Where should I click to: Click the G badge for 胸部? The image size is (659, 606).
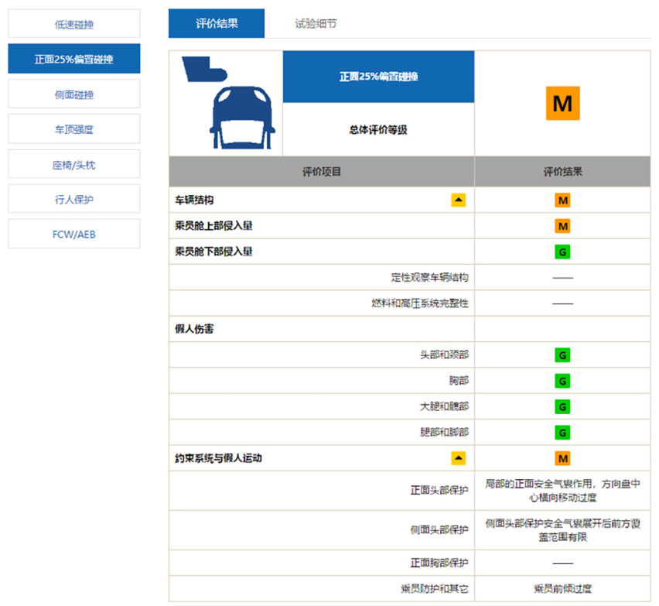point(563,381)
